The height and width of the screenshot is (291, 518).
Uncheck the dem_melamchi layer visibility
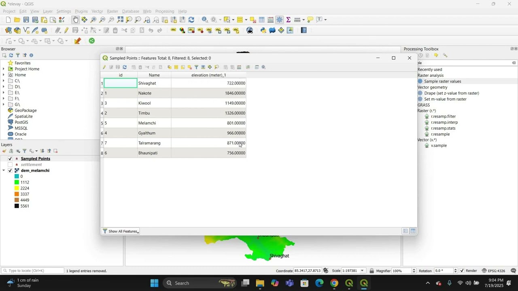coord(10,171)
